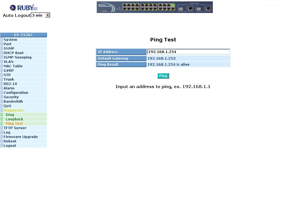Screen dimensions: 283x212
Task: Open the SNMP menu
Action: point(9,49)
